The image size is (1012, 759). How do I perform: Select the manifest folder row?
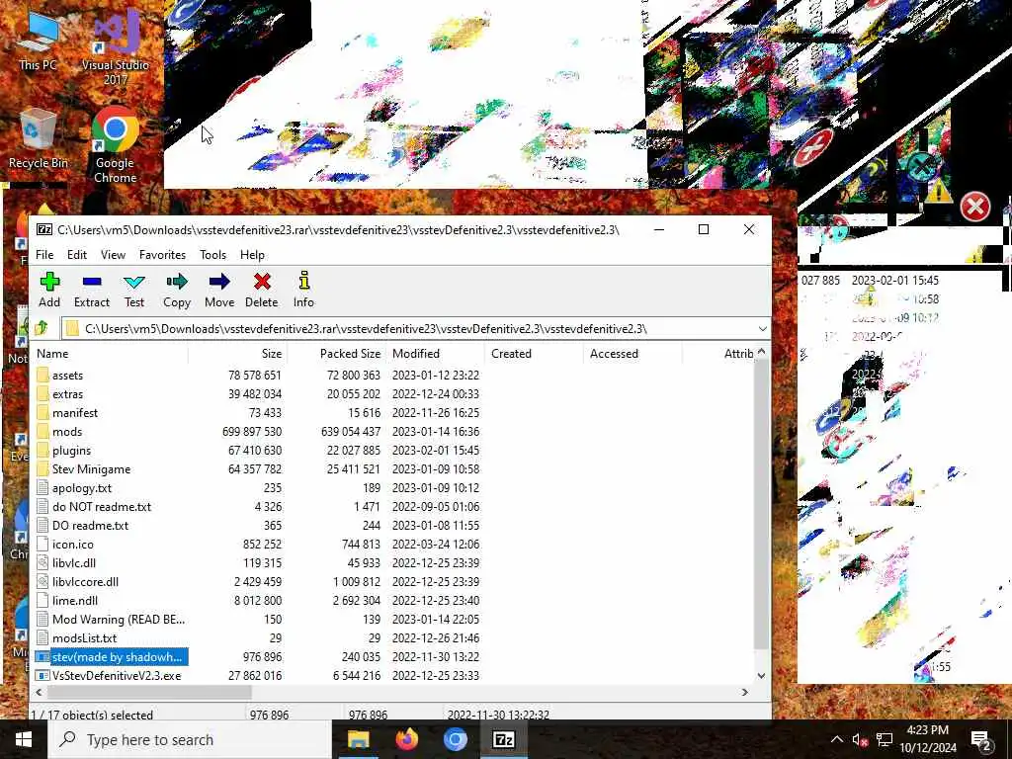pos(393,412)
